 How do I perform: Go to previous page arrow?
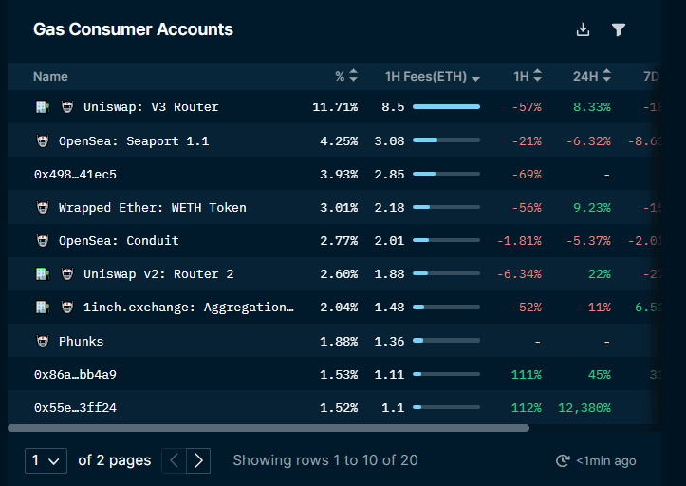[175, 460]
